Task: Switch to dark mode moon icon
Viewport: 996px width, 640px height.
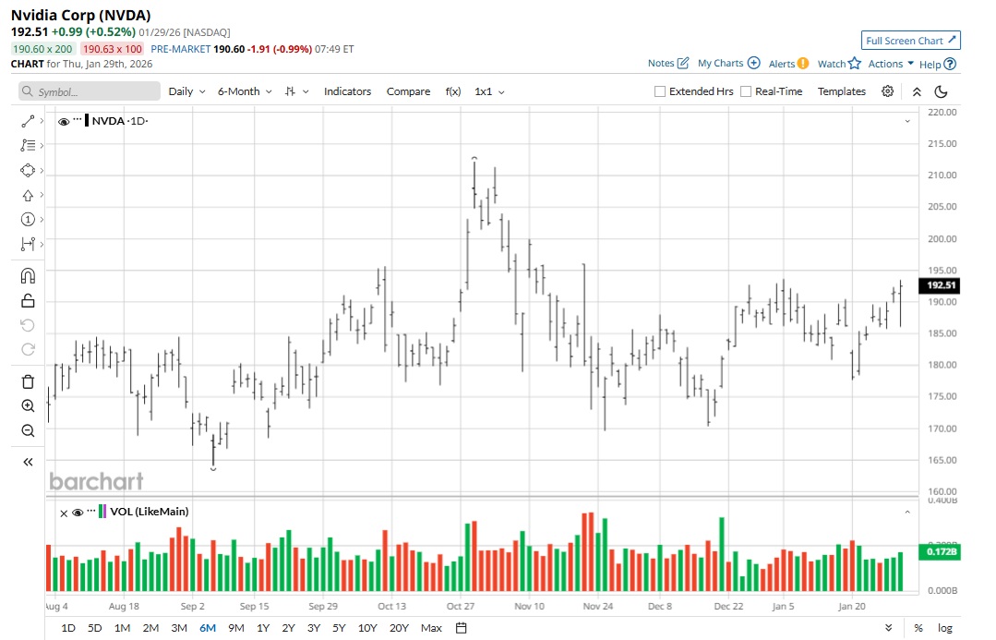Action: 942,91
